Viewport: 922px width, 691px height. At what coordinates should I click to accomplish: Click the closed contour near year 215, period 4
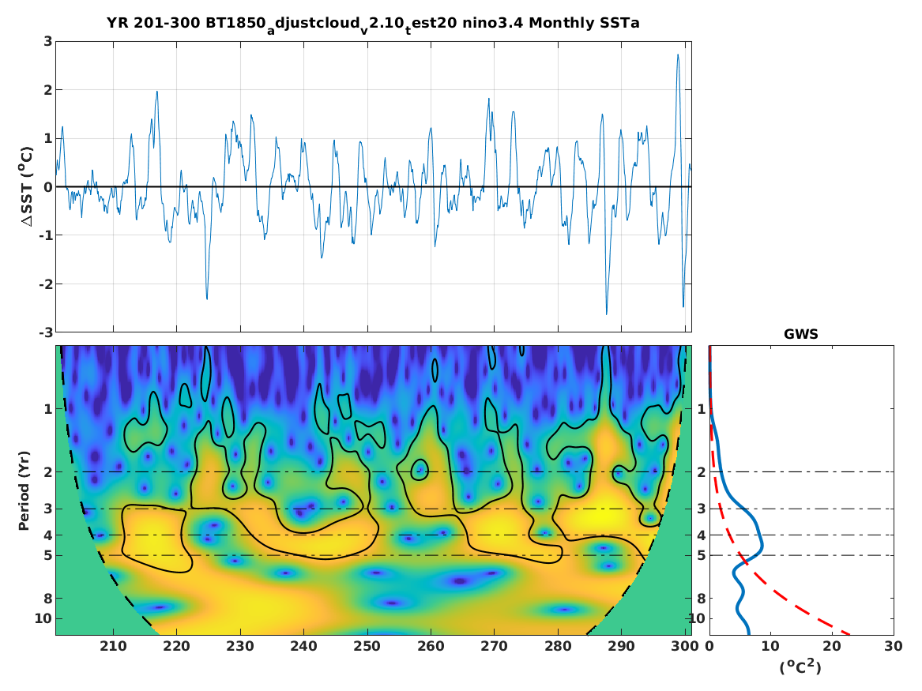[156, 538]
